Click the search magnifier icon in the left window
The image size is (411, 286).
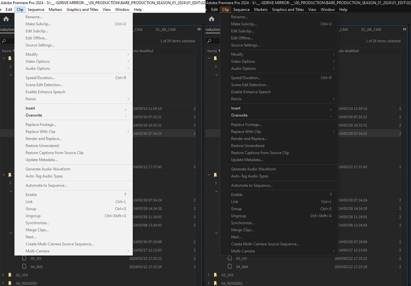4,41
